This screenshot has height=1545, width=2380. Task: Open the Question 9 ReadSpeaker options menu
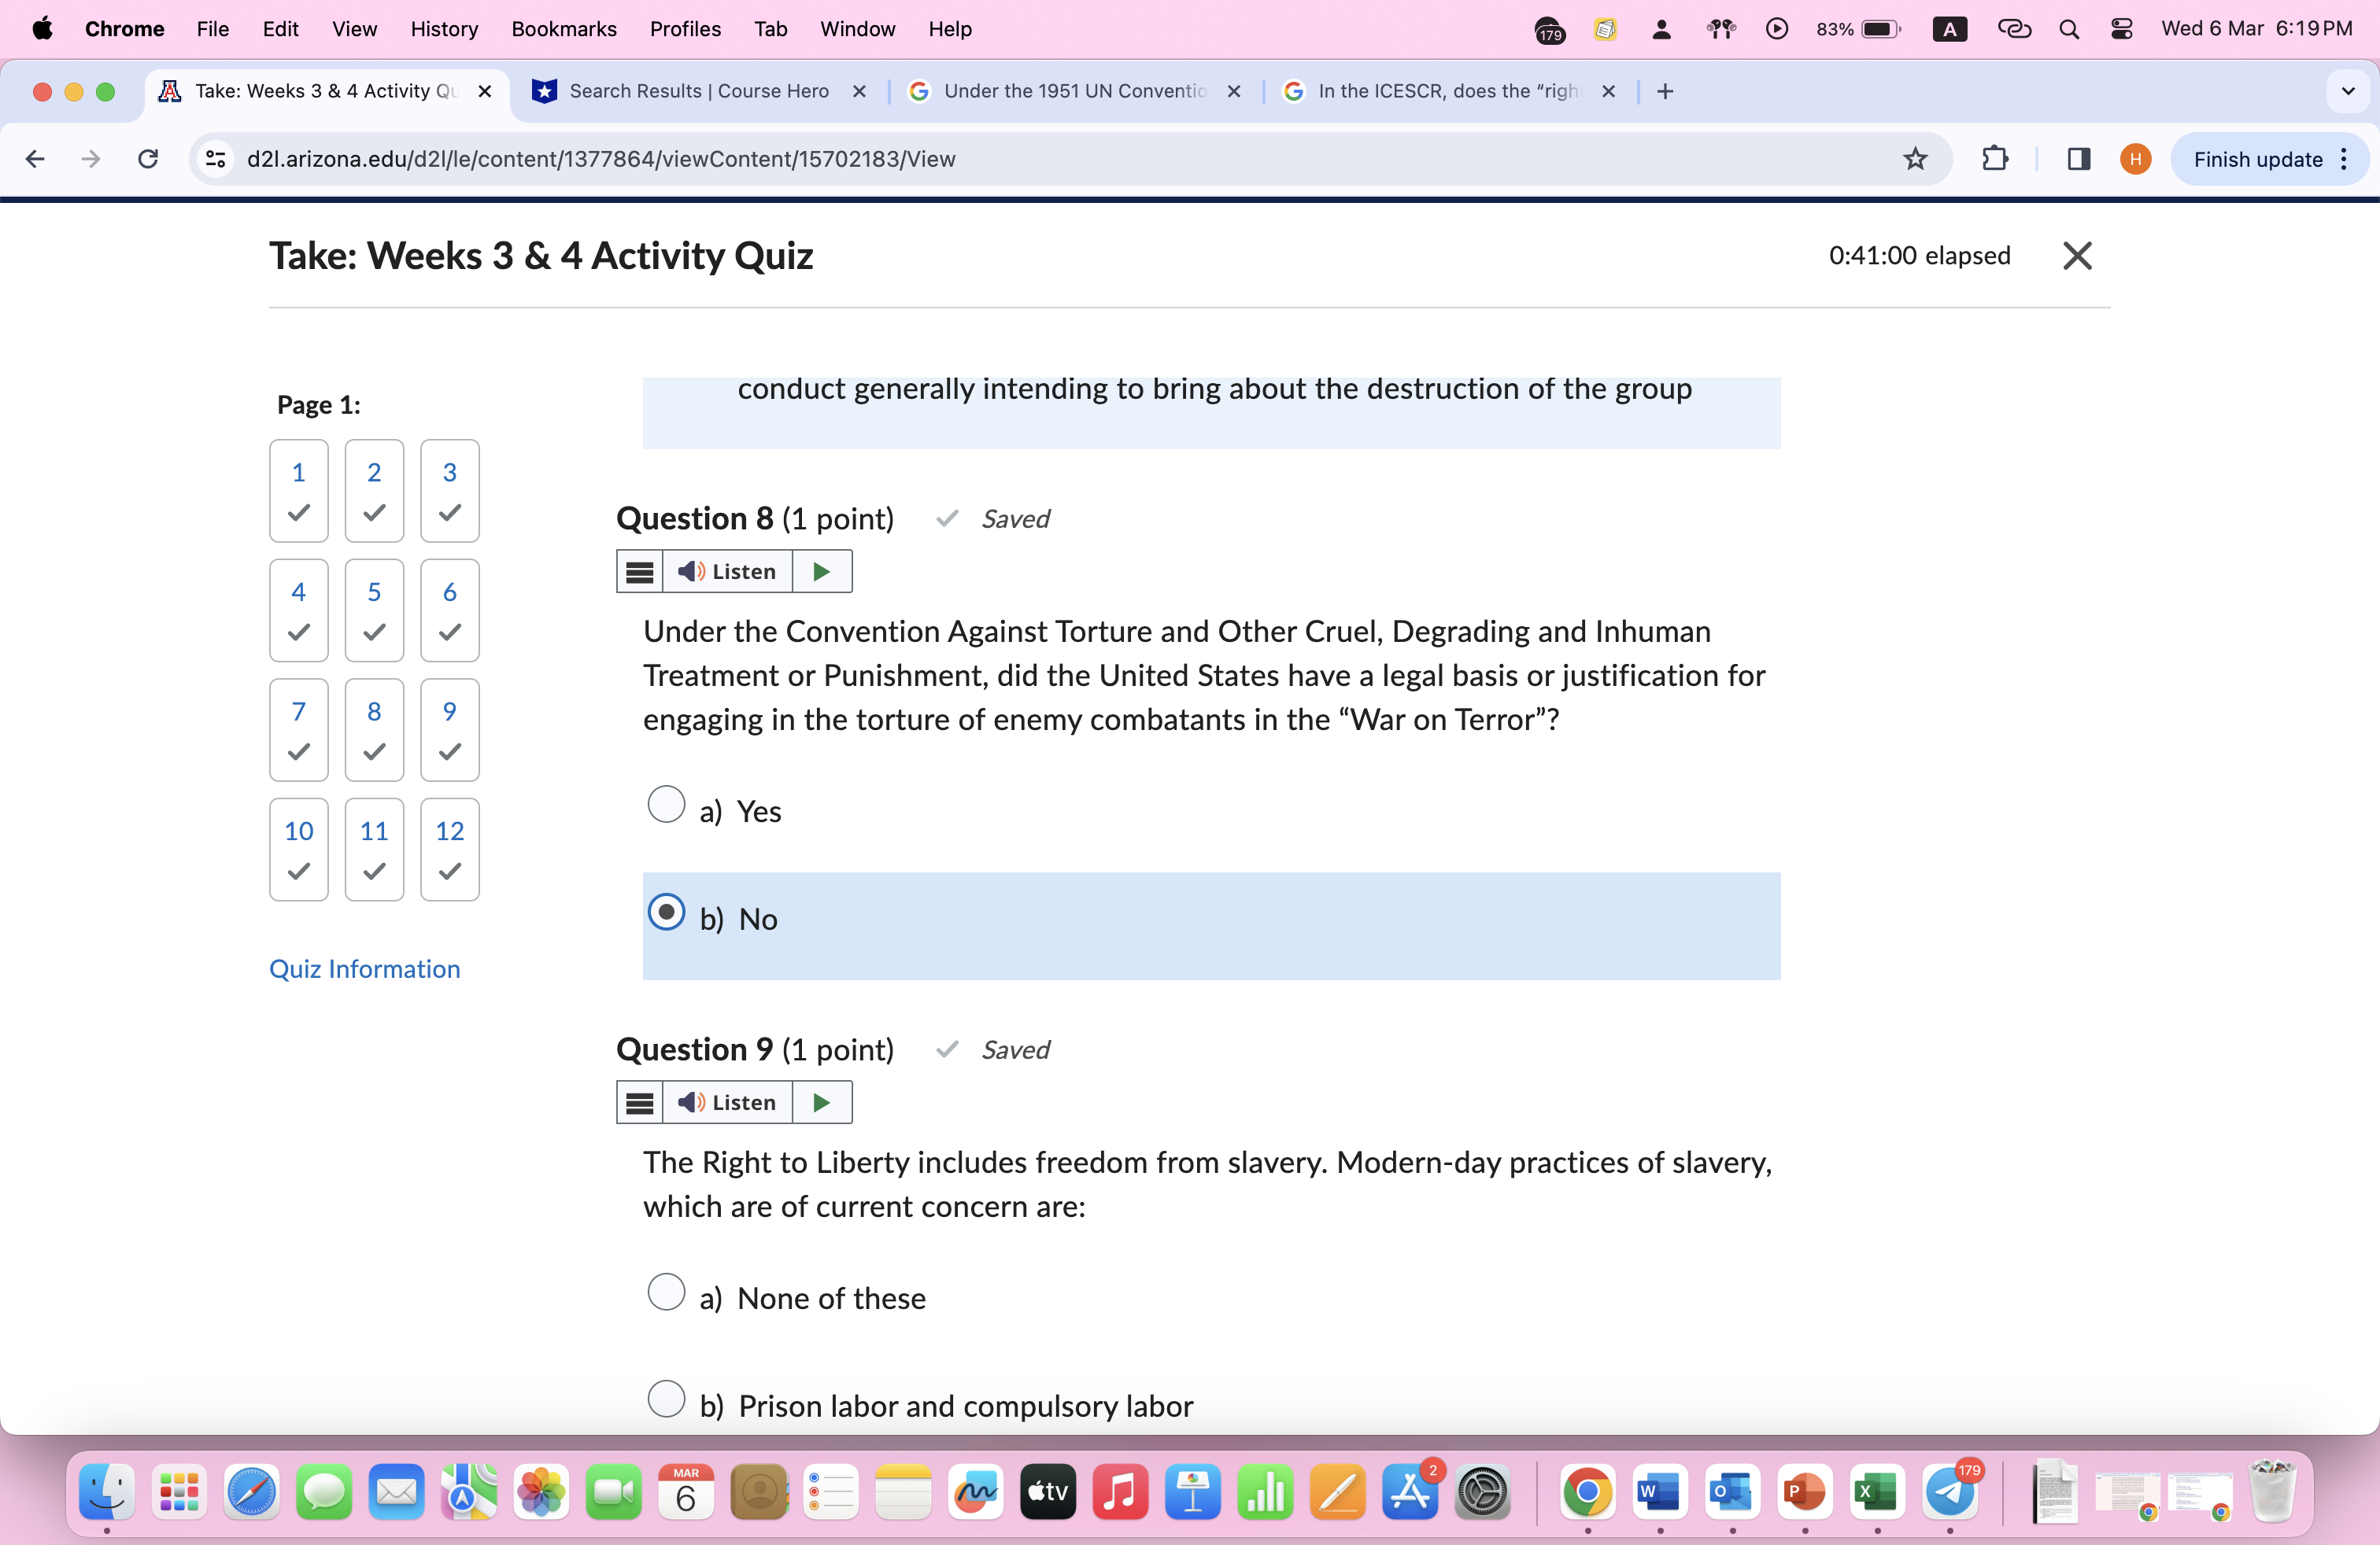coord(640,1102)
